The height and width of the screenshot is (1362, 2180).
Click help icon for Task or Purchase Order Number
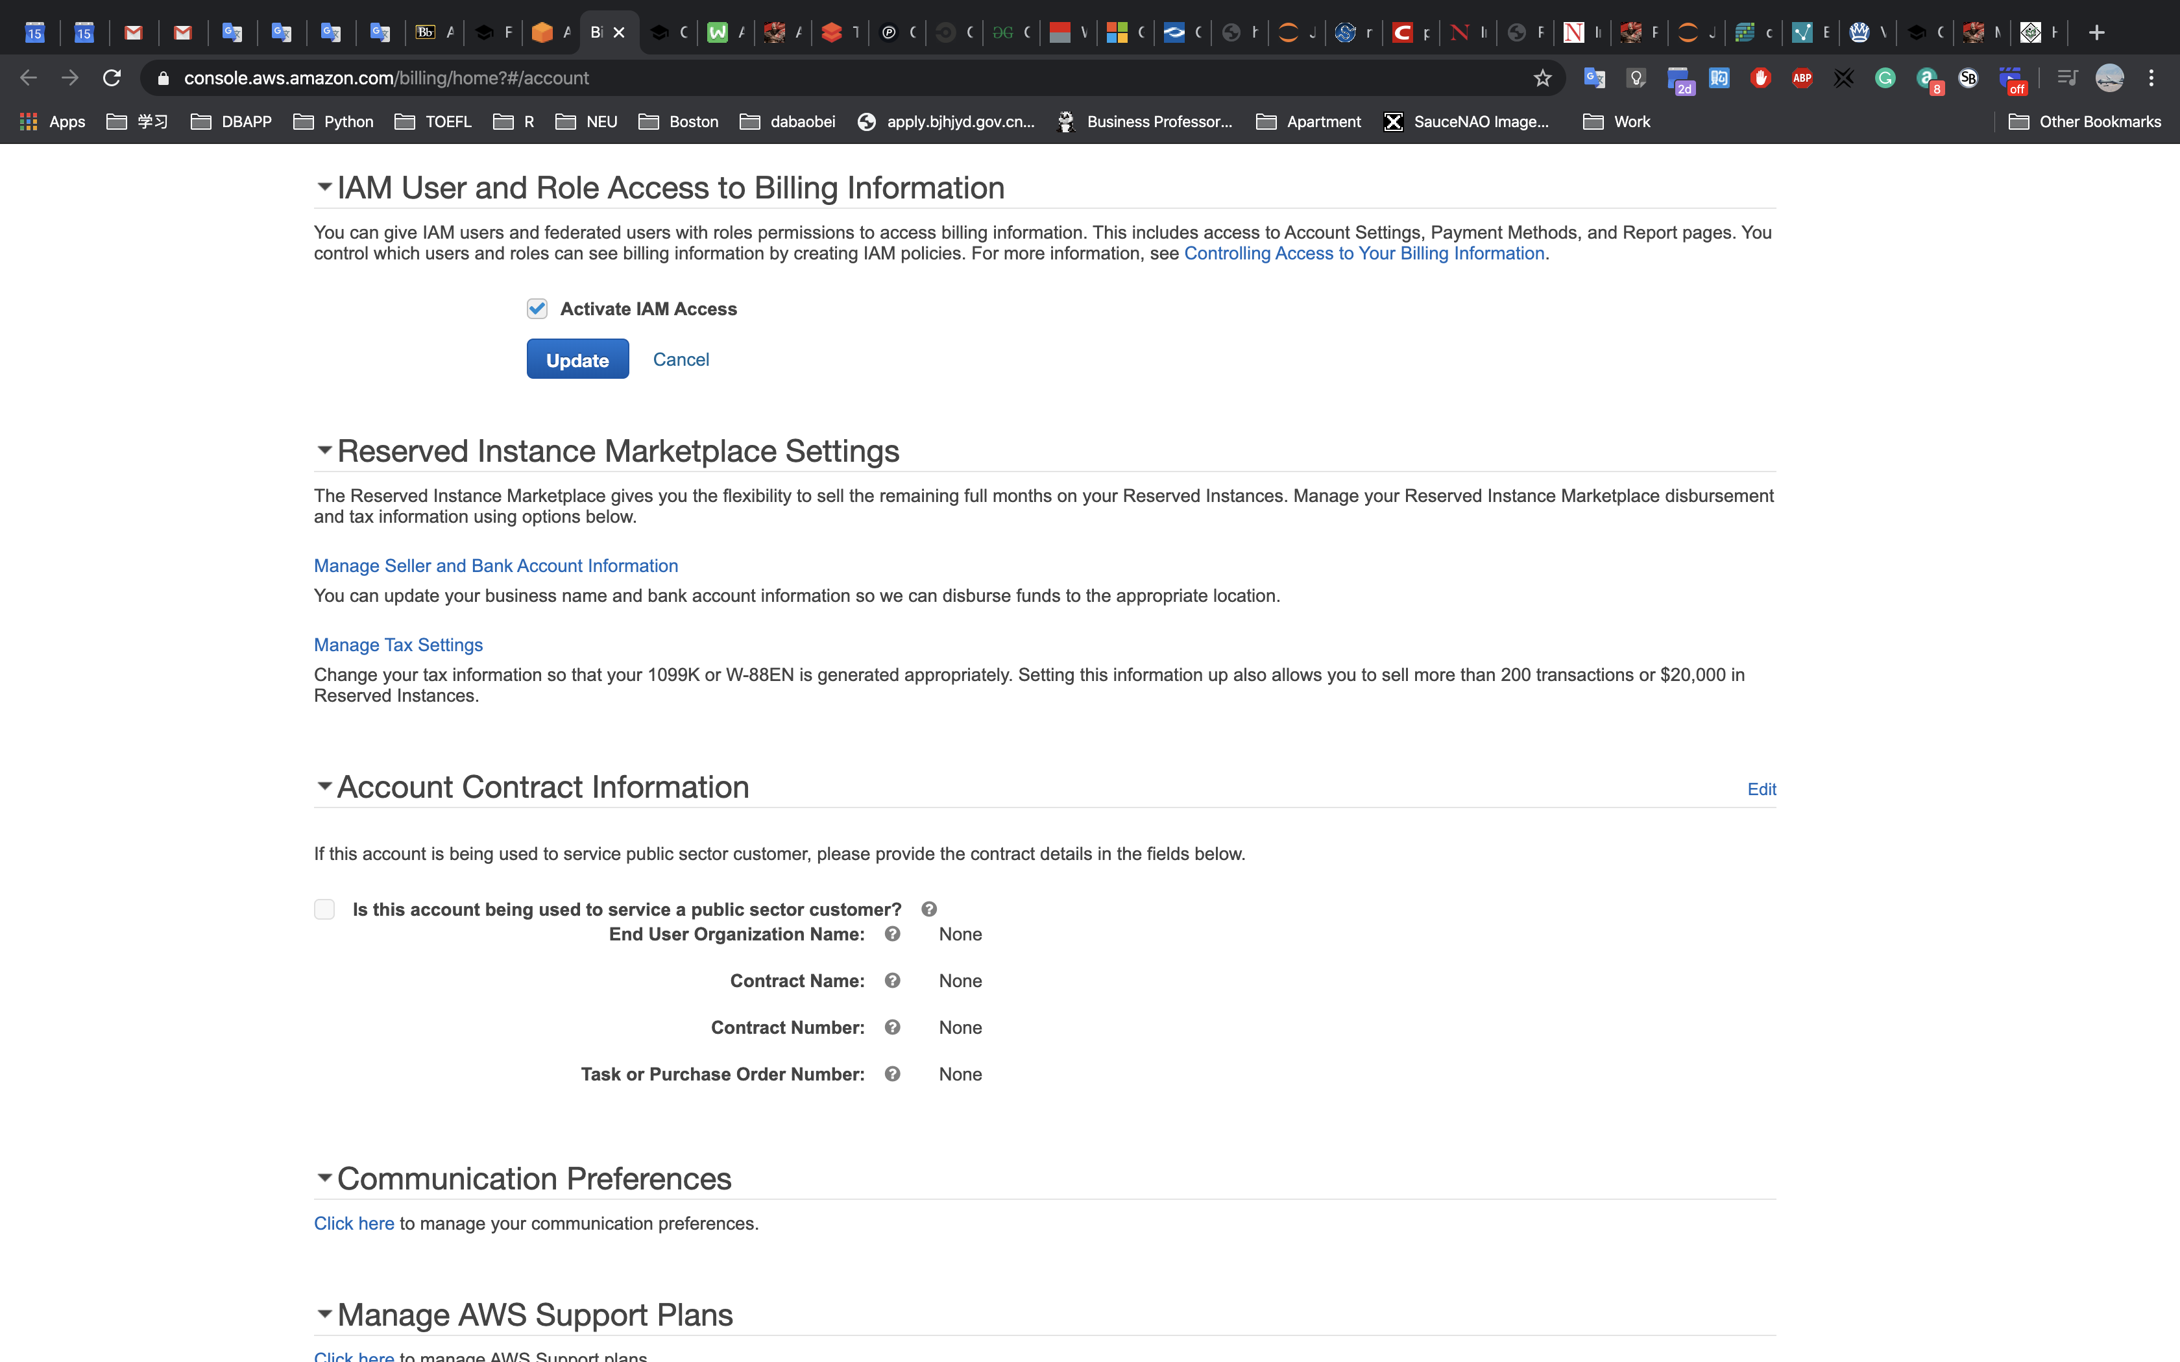point(892,1074)
